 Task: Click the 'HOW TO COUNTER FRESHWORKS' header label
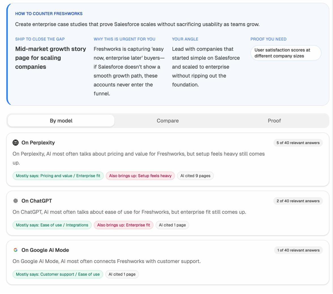pyautogui.click(x=48, y=13)
